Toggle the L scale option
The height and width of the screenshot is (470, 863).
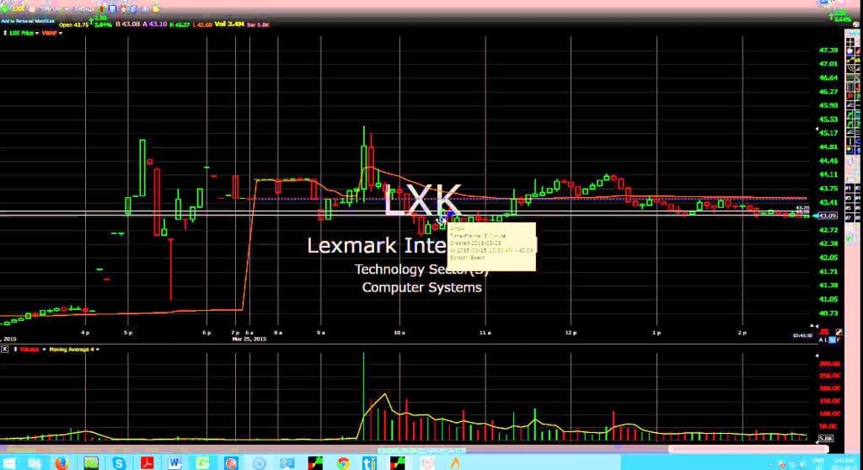coord(826,340)
